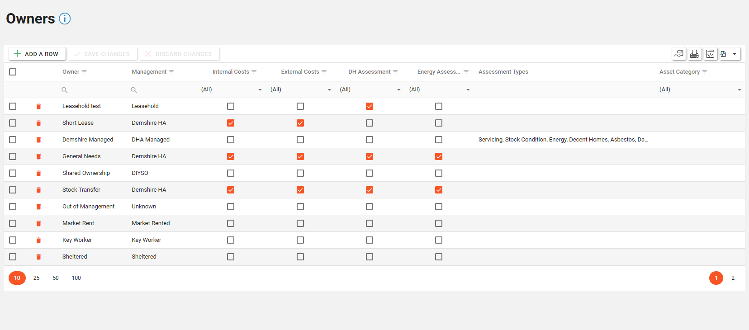749x330 pixels.
Task: Click the Management column search field
Action: click(163, 90)
